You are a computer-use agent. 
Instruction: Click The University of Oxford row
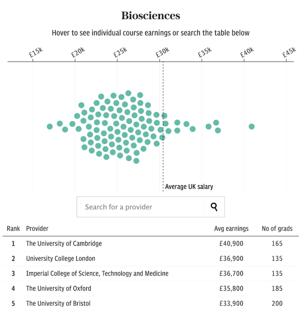coord(151,289)
